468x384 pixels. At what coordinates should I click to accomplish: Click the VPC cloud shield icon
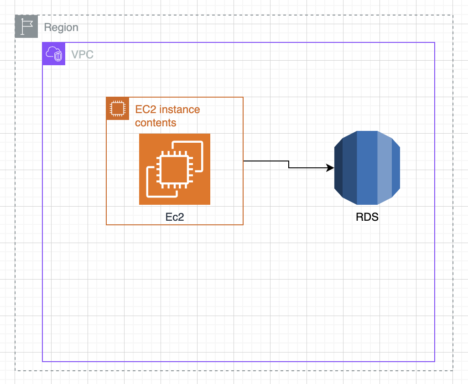click(54, 54)
